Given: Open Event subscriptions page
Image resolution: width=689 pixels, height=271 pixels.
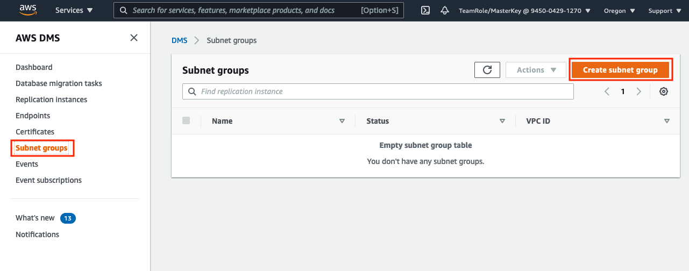Looking at the screenshot, I should coord(48,180).
